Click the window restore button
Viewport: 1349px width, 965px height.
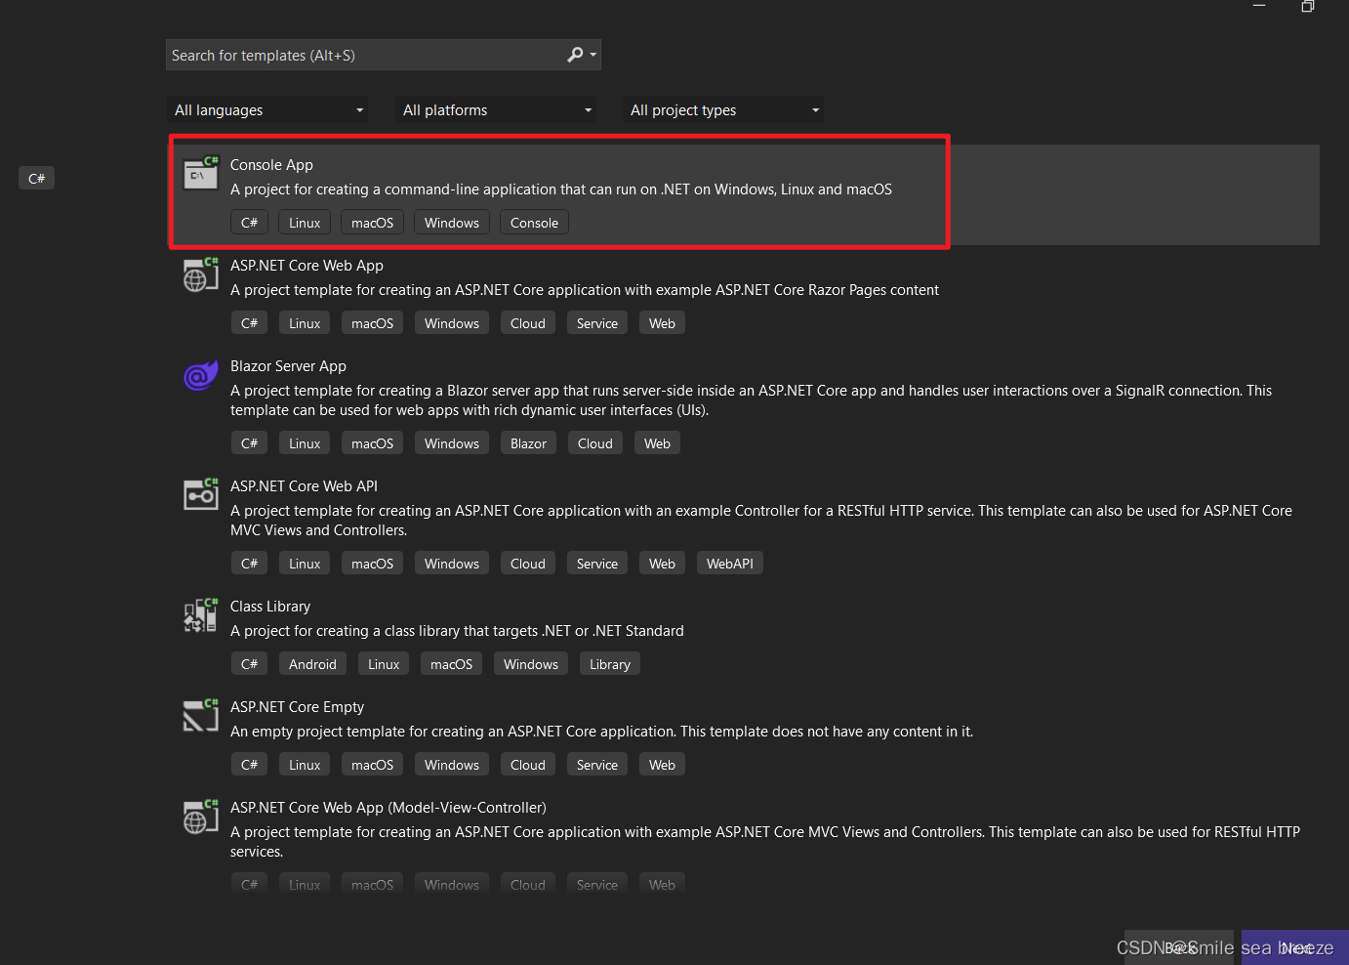tap(1308, 6)
